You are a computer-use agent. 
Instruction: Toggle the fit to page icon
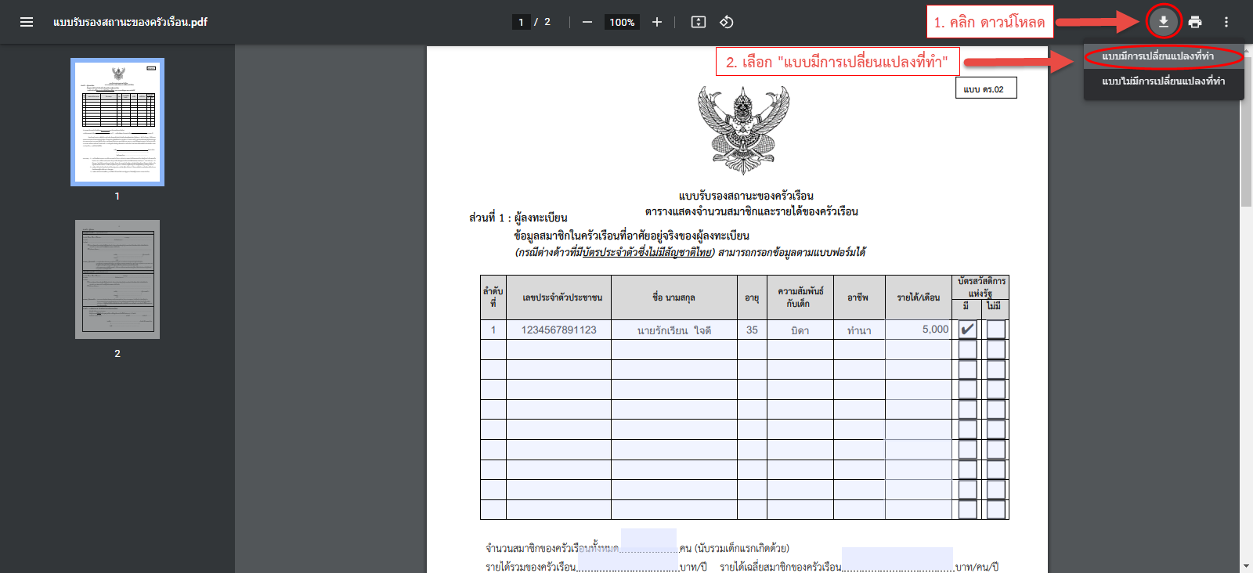tap(699, 22)
